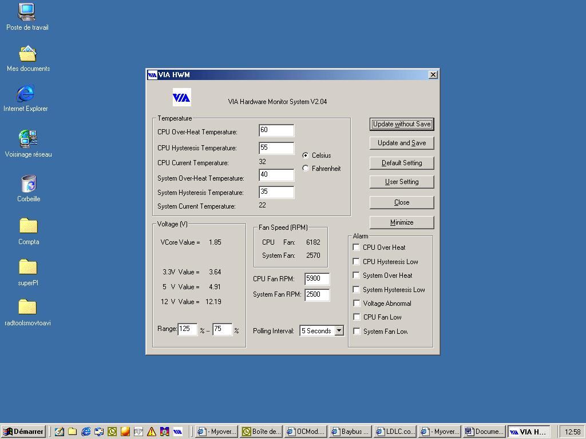Enable the CPU Over Heat alarm
The height and width of the screenshot is (439, 586).
(357, 247)
